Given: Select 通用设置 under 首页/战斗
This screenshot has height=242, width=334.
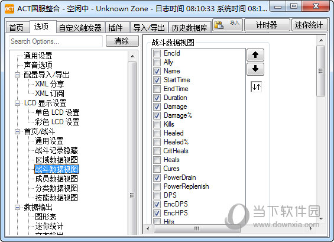Looking at the screenshot, I should tap(49, 141).
